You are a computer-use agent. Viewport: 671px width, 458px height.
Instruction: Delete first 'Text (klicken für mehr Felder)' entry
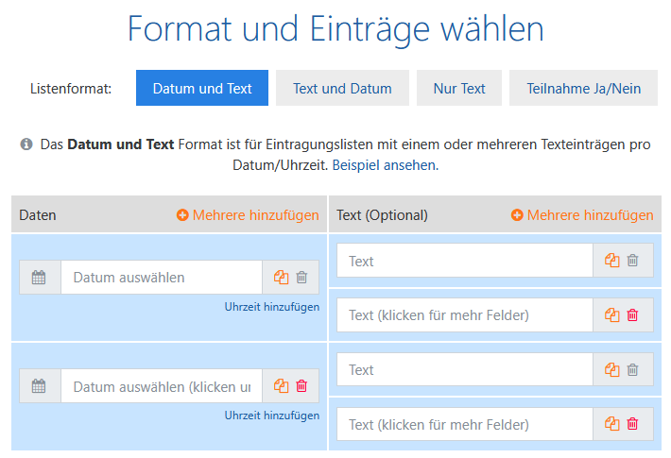[x=633, y=315]
